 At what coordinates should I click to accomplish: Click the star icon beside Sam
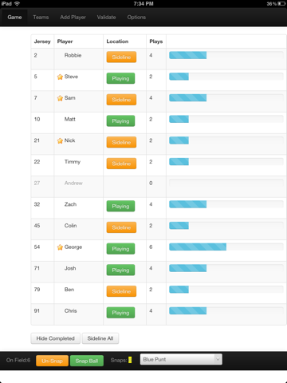click(60, 98)
